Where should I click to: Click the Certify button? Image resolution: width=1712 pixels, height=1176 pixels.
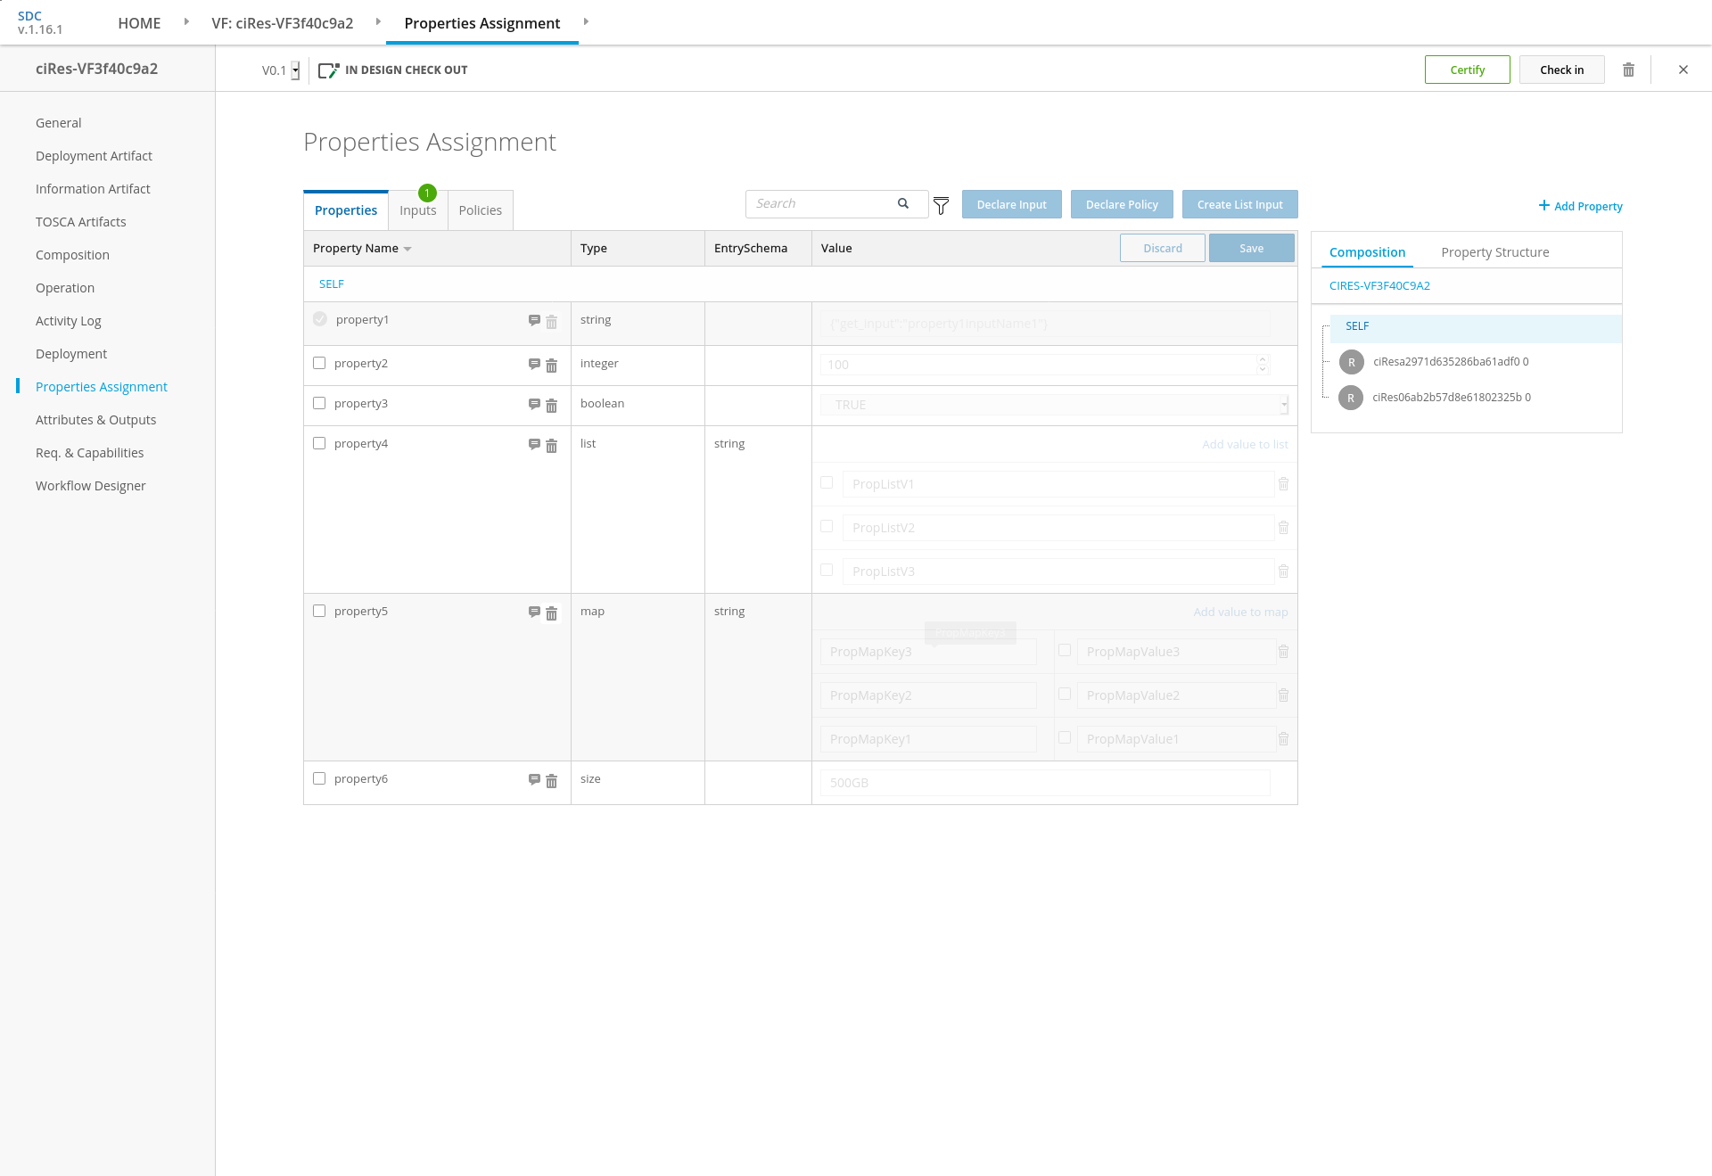(1467, 70)
